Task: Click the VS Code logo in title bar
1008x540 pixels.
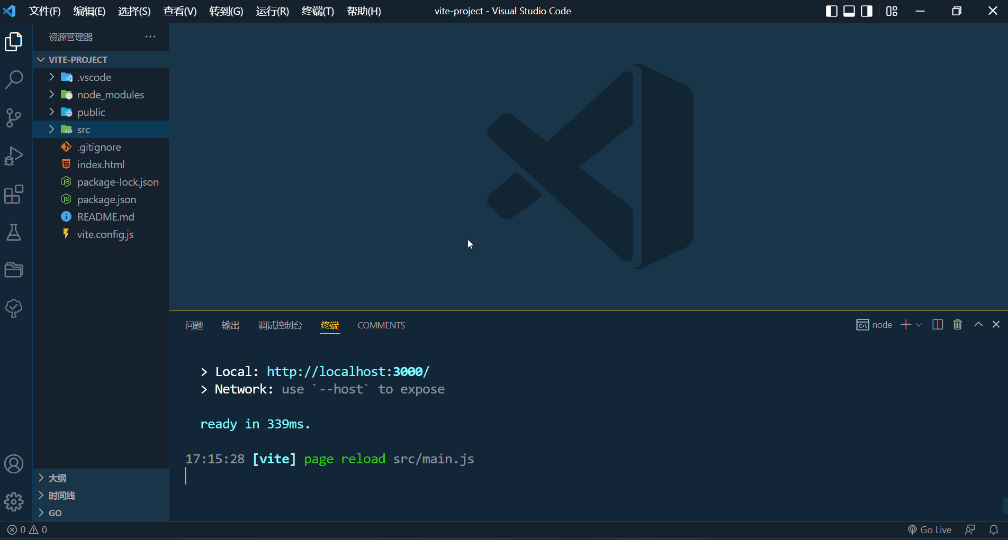Action: (x=10, y=11)
